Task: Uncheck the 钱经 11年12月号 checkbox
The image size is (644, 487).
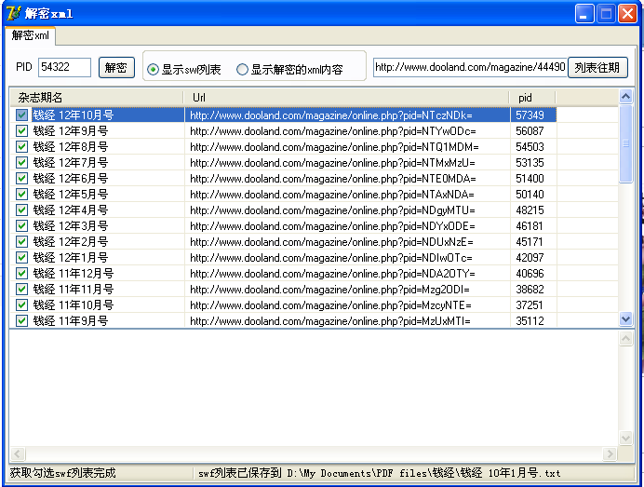Action: pos(21,273)
